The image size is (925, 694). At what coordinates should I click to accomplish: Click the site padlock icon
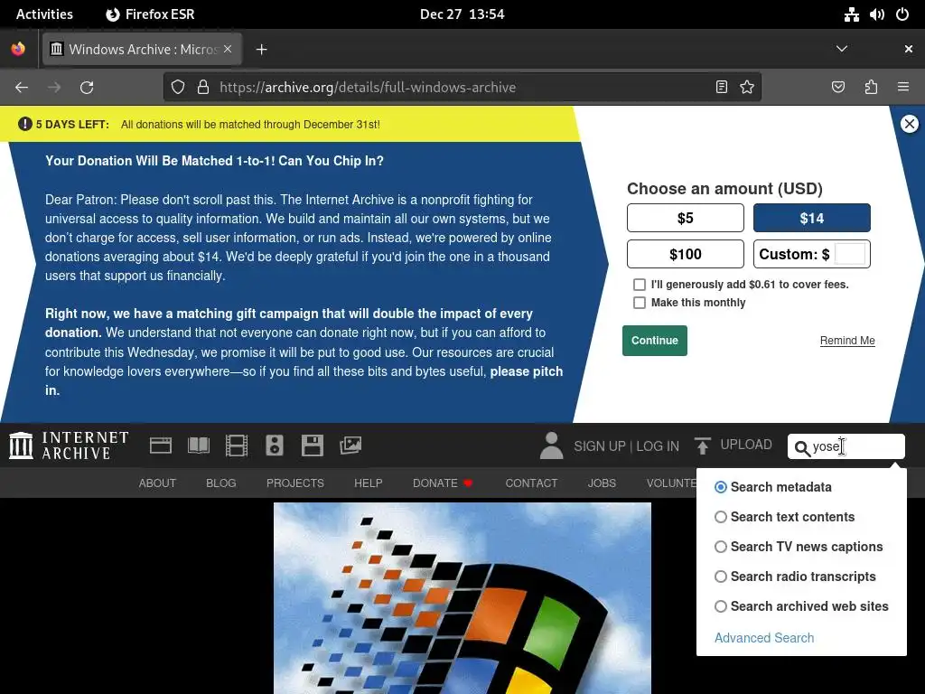click(203, 88)
